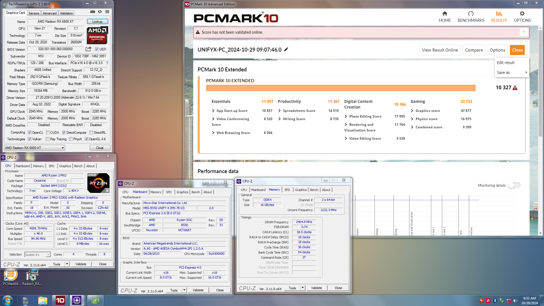Click the GPU-Z refresh icon
544x306 pixels.
click(x=100, y=12)
